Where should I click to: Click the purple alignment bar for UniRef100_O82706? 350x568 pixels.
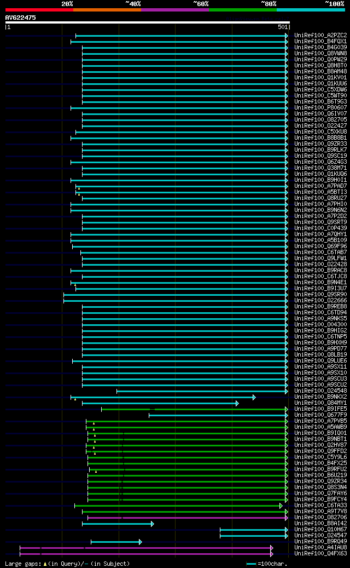point(188,518)
